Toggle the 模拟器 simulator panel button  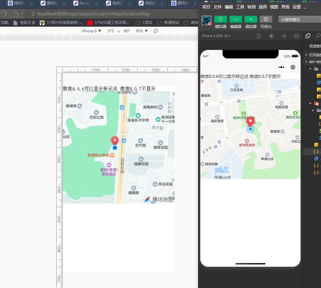pyautogui.click(x=220, y=19)
